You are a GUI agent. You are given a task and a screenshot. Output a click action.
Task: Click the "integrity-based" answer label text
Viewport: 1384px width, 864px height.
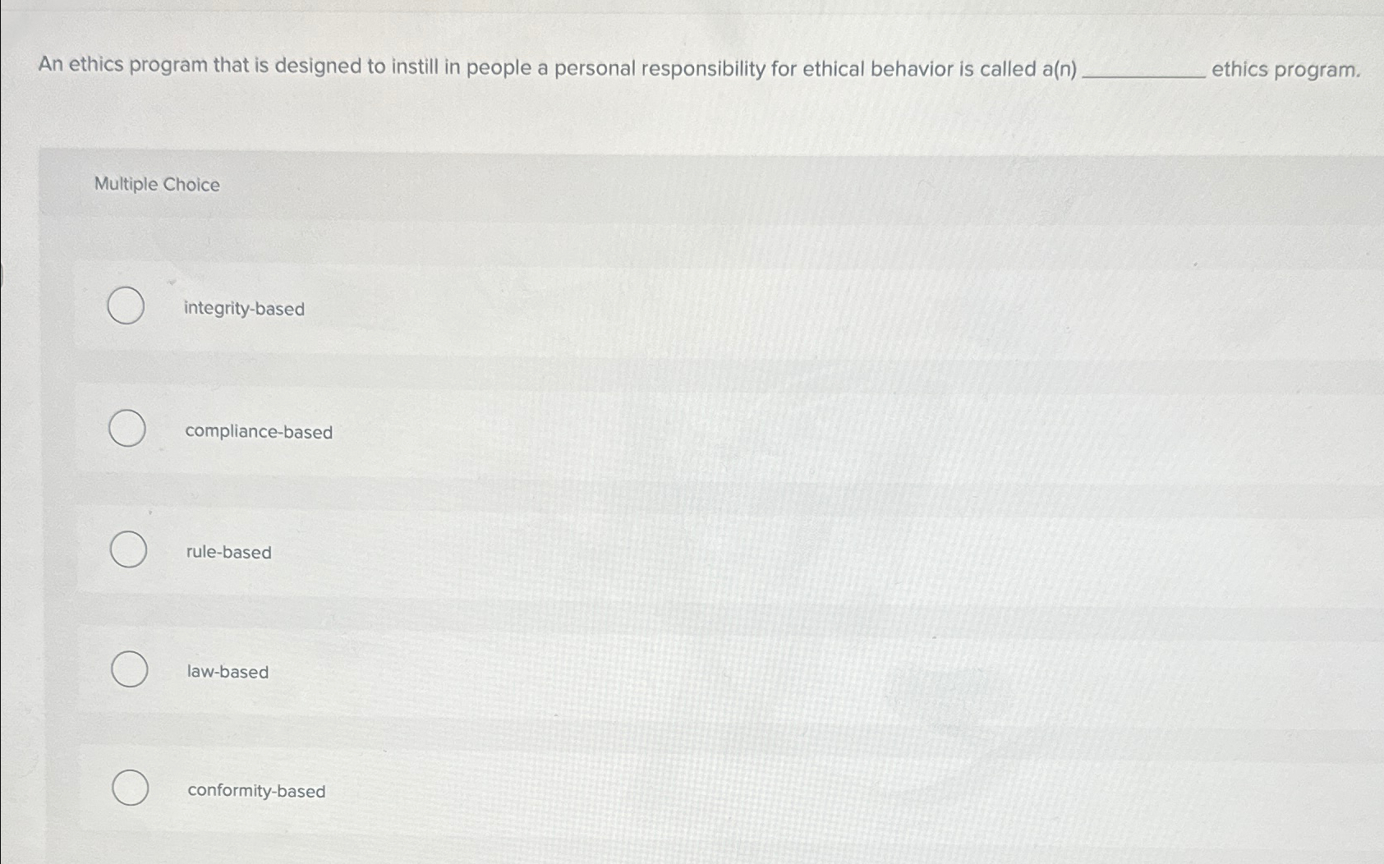pos(244,309)
